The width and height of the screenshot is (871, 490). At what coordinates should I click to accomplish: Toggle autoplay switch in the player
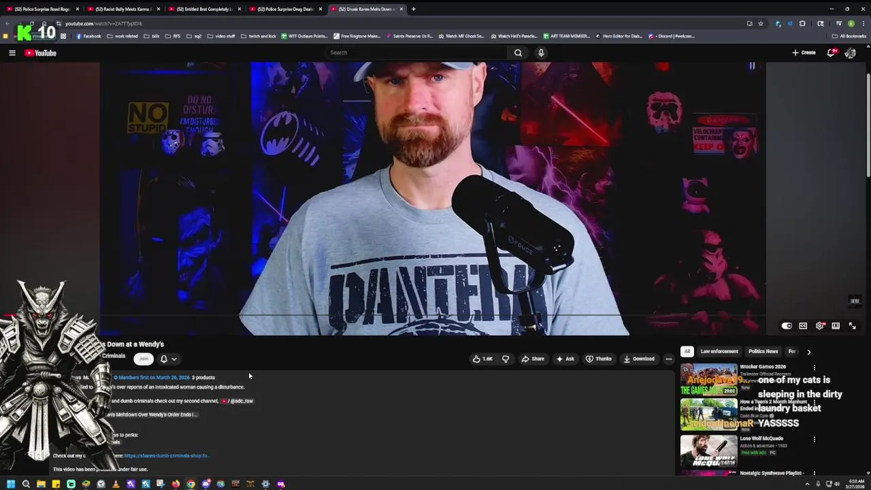coord(787,326)
